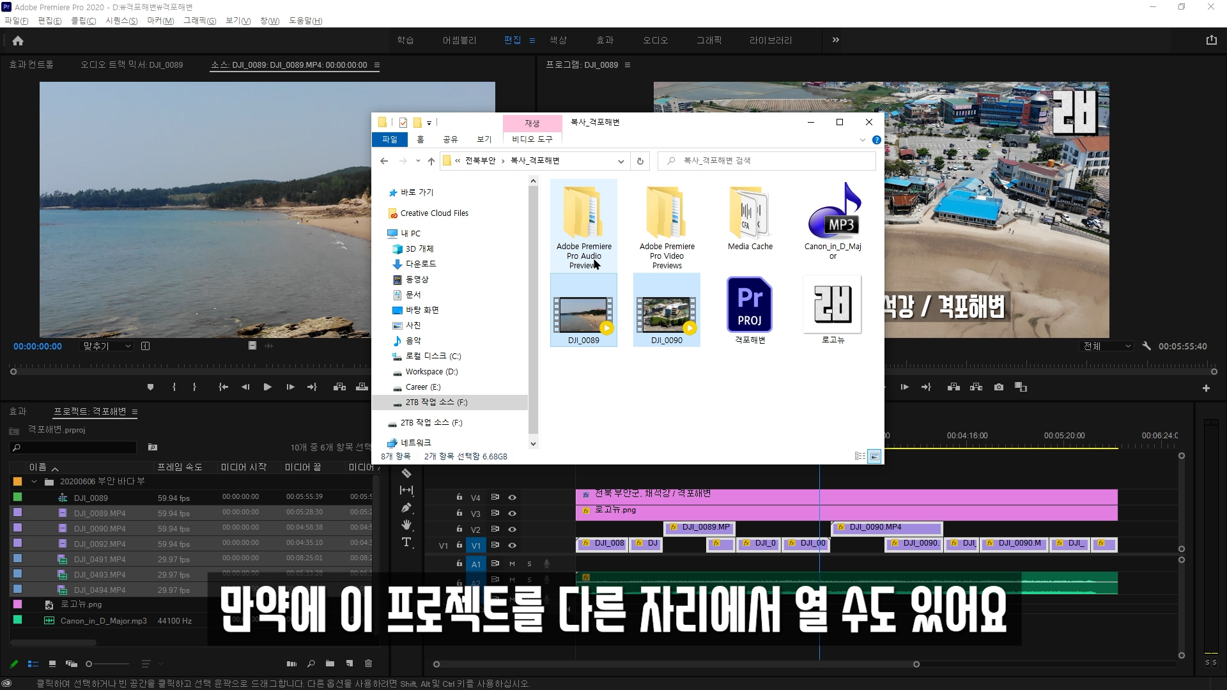Select the Pen tool in timeline toolbox

(406, 508)
